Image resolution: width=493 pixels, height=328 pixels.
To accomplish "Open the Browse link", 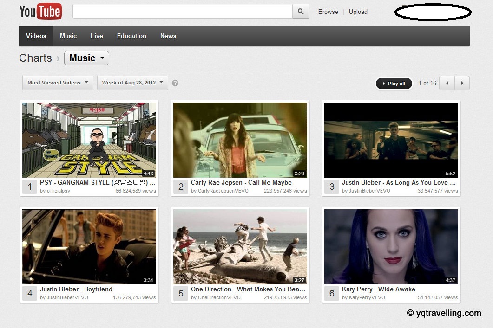I will [328, 12].
